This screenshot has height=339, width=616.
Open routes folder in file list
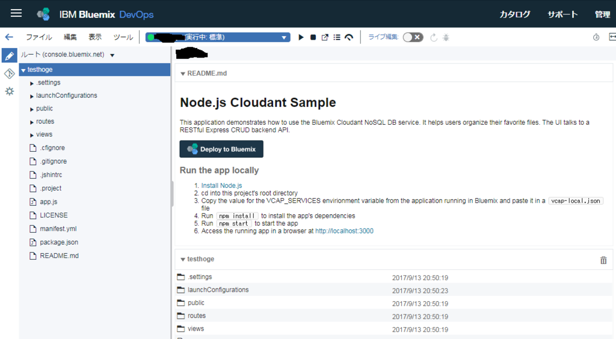pyautogui.click(x=197, y=316)
